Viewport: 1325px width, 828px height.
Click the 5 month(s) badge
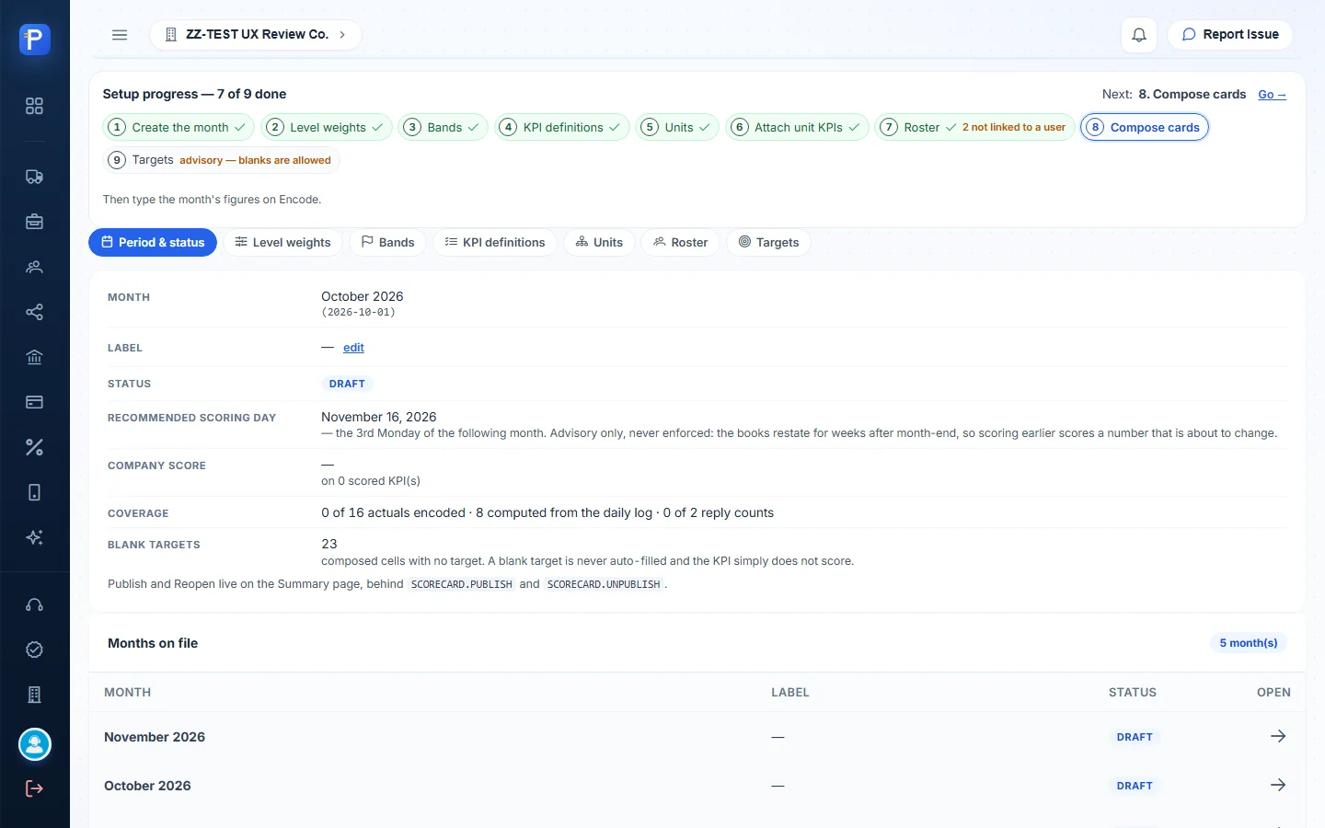pyautogui.click(x=1249, y=643)
